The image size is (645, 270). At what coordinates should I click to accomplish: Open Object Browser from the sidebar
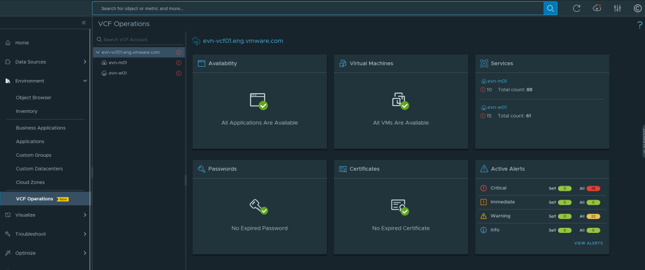pos(33,98)
